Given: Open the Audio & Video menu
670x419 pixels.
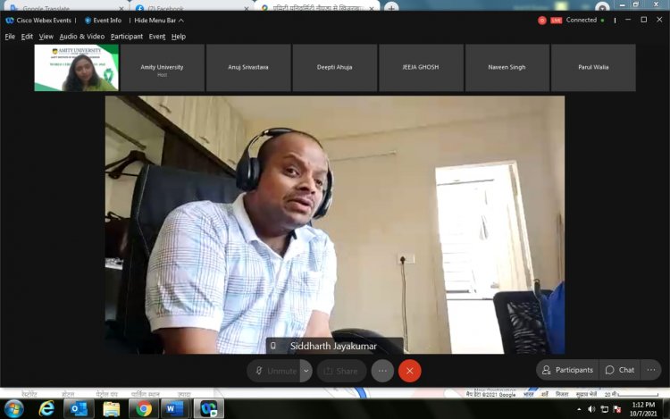Looking at the screenshot, I should click(82, 37).
